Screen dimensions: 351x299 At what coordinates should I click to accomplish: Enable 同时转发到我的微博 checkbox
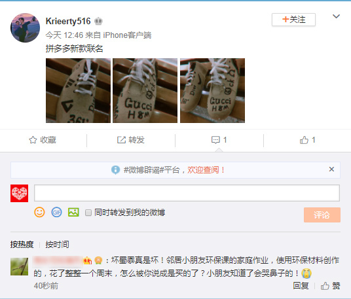(x=88, y=213)
